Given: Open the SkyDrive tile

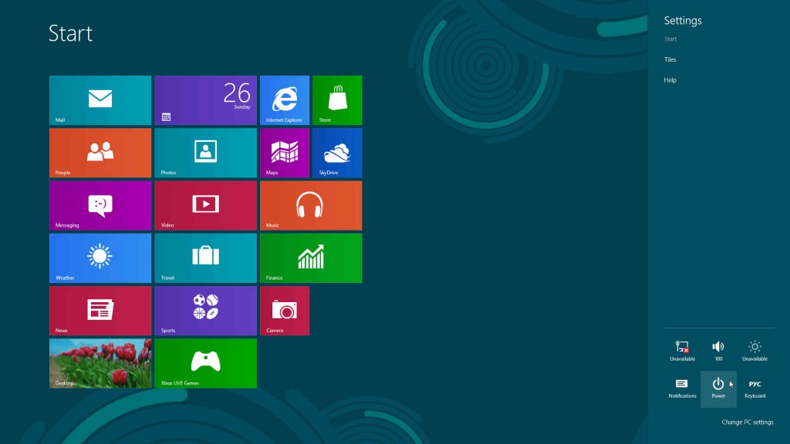Looking at the screenshot, I should coord(337,153).
